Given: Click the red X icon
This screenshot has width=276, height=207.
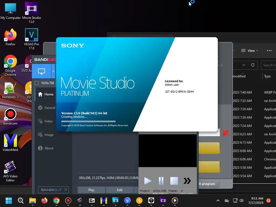Looking at the screenshot, I should click(225, 133).
